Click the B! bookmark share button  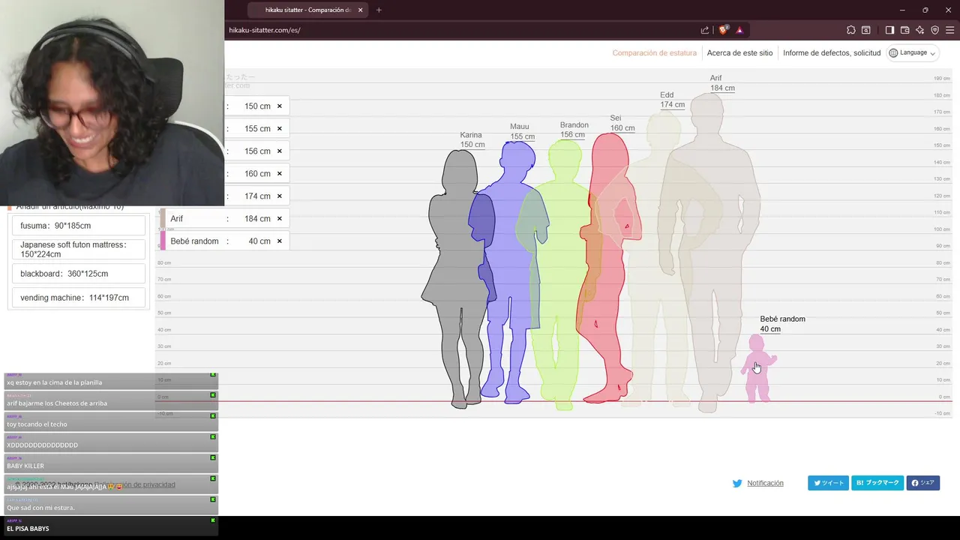tap(877, 483)
